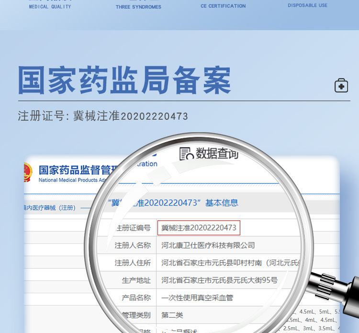Click the 第二类 category value
The width and height of the screenshot is (359, 333).
click(172, 315)
